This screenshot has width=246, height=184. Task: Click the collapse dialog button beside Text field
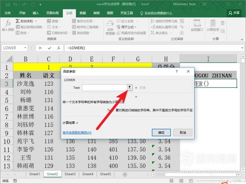(129, 88)
